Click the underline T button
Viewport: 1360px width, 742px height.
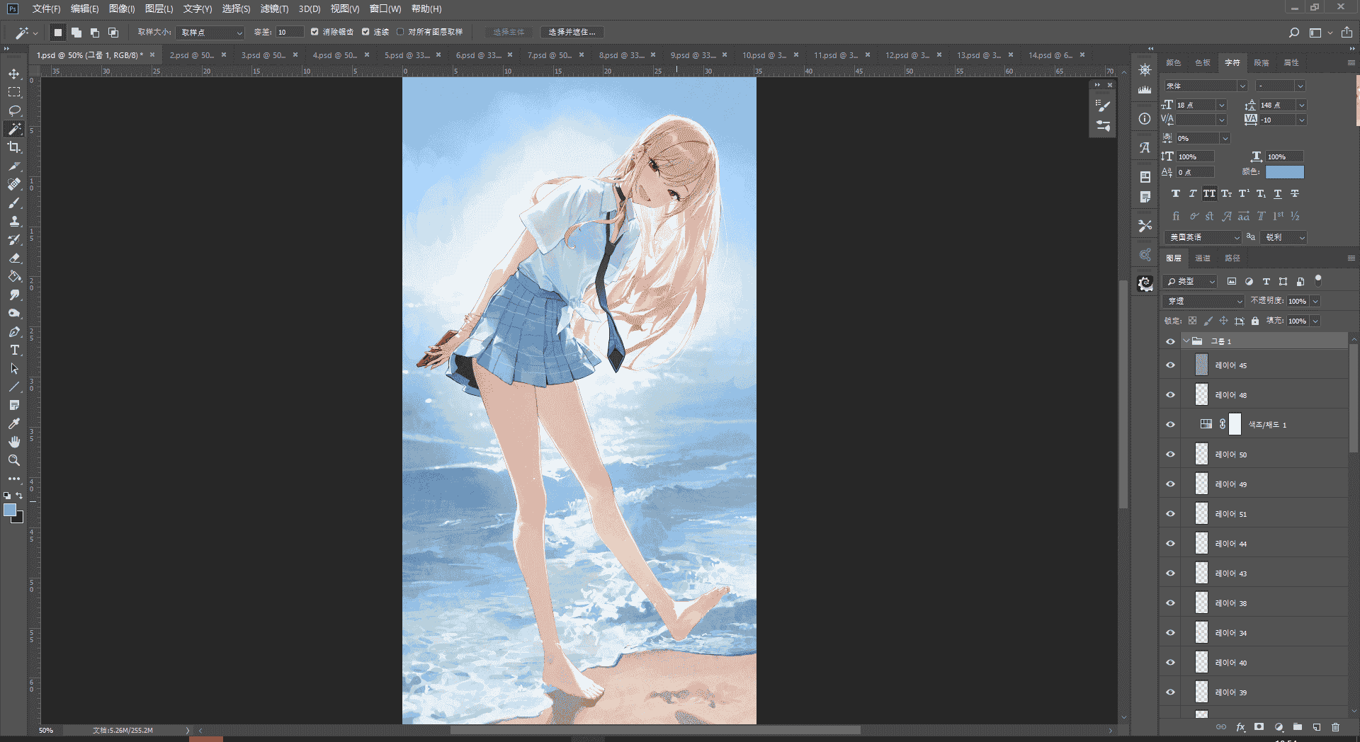tap(1278, 193)
